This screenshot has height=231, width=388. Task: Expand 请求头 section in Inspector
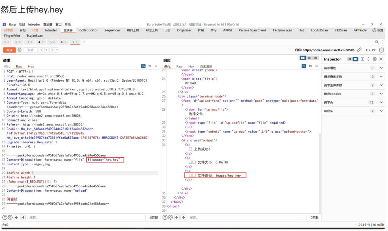coord(381,102)
